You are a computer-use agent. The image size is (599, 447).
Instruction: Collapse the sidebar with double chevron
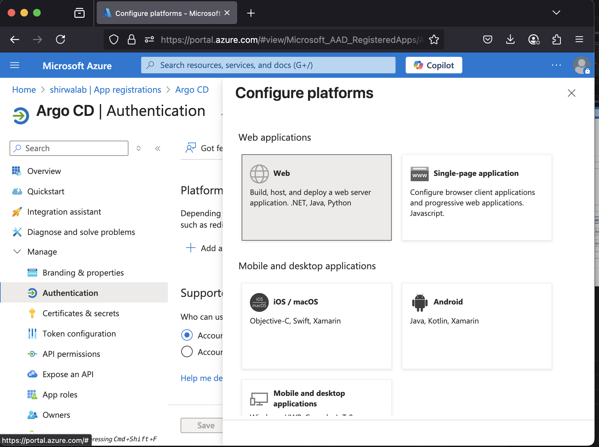[158, 148]
